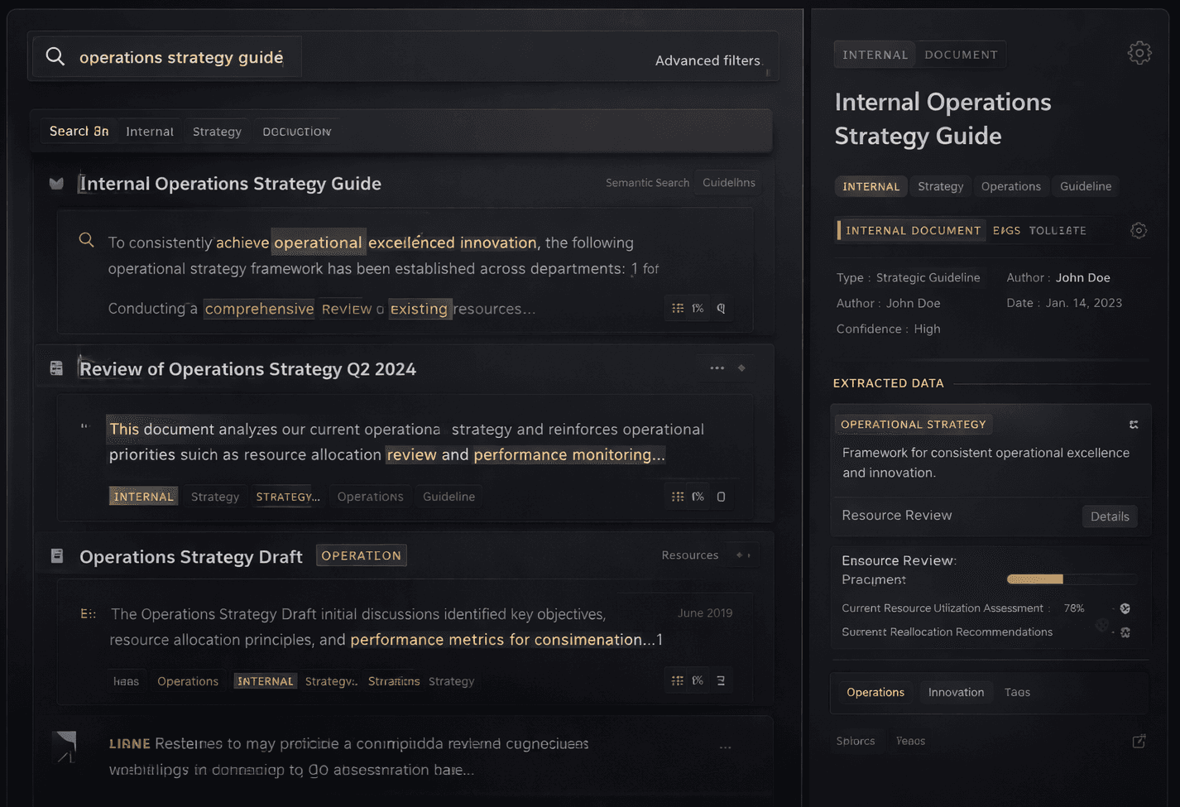Click the gear icon beside Internal Document row
The width and height of the screenshot is (1180, 807).
[1139, 231]
